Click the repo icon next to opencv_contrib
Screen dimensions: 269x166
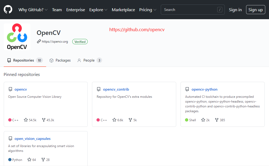(99, 89)
